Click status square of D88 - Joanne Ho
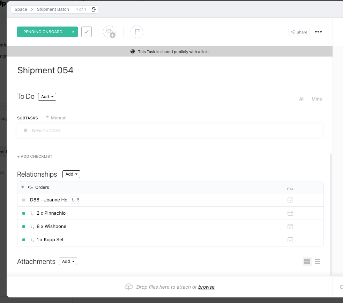 pos(24,200)
